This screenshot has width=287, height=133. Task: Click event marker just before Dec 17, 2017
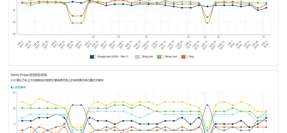coord(205,37)
